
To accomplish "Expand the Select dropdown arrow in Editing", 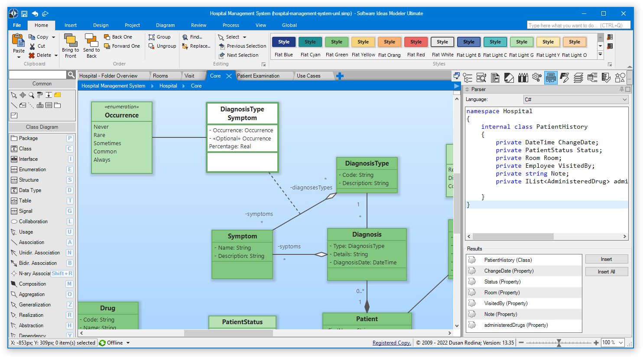I will click(244, 37).
